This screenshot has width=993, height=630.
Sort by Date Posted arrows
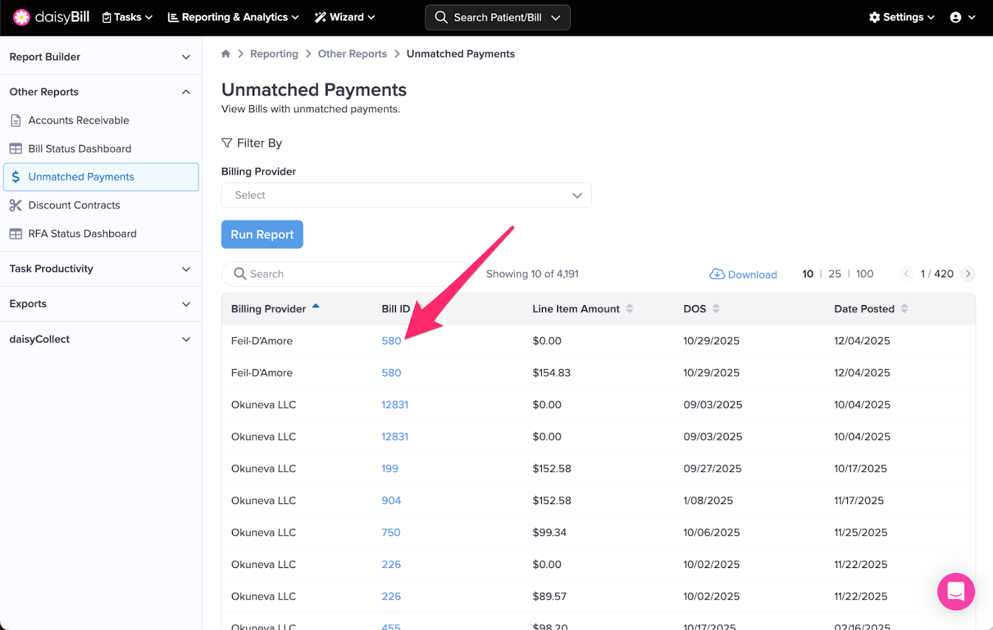(904, 309)
